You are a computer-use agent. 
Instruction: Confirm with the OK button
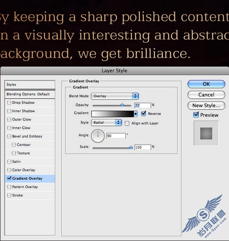pyautogui.click(x=206, y=84)
